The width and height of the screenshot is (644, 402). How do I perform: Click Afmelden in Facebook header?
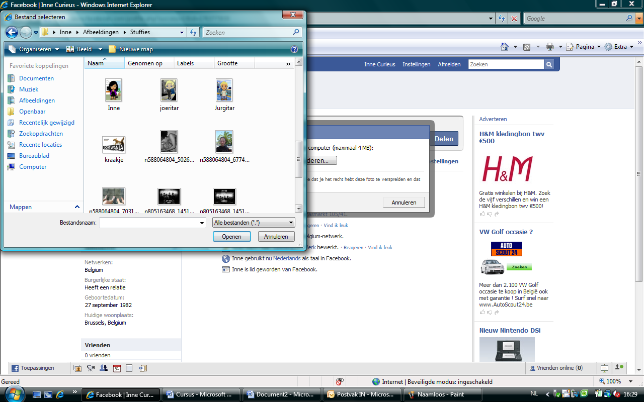(x=449, y=64)
